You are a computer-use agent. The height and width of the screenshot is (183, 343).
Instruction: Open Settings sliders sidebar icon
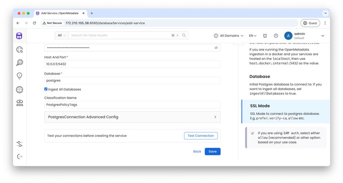click(19, 144)
